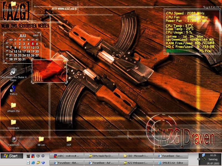
Task: Click the CPU Usage : 5 % reading
Action: tap(179, 32)
